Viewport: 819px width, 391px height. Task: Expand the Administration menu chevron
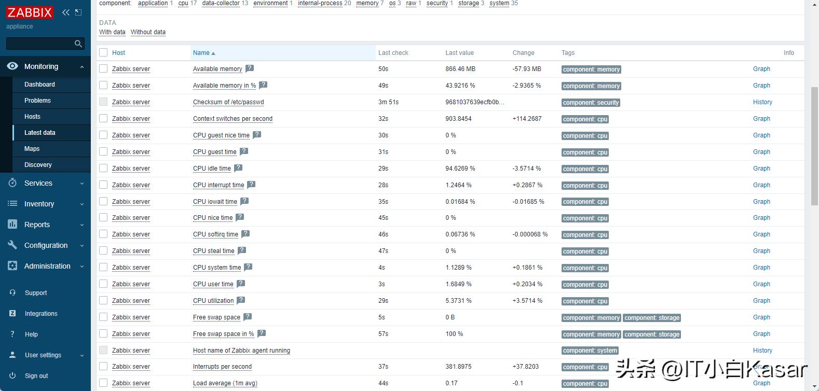[82, 267]
